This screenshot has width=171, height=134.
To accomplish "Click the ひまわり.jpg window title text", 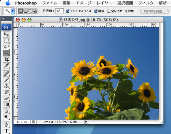I will pos(91,20).
